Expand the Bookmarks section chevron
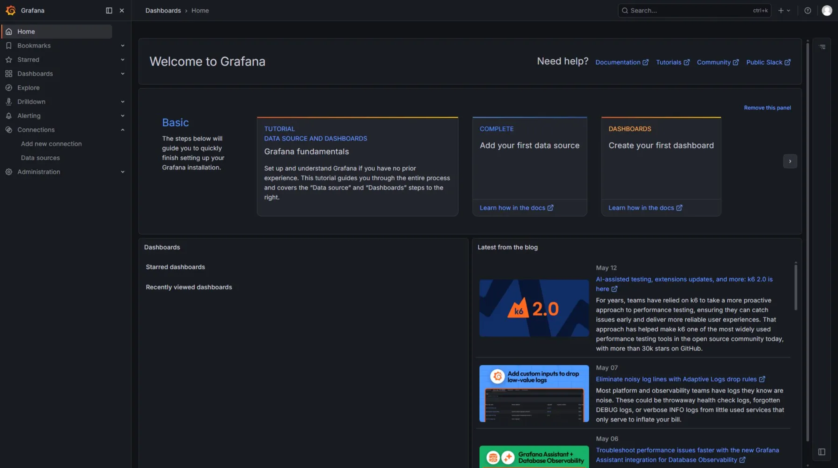This screenshot has height=468, width=838. [x=123, y=45]
